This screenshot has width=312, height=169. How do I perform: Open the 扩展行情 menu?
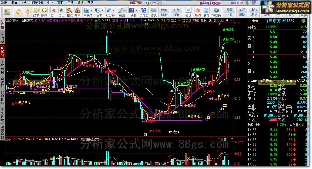click(x=37, y=3)
